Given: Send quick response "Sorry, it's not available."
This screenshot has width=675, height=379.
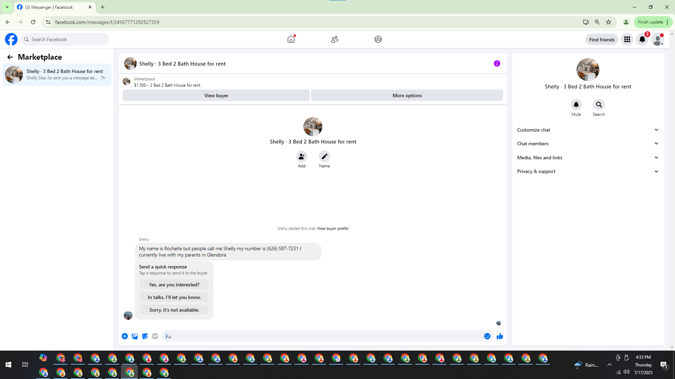Looking at the screenshot, I should [x=174, y=310].
